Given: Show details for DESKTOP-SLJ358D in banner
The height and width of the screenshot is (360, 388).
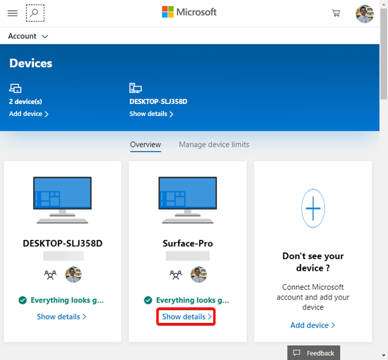Looking at the screenshot, I should [x=151, y=114].
